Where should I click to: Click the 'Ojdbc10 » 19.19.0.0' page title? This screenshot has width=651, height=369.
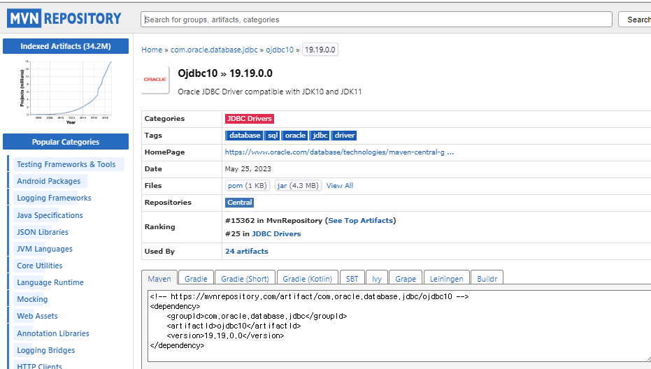225,73
